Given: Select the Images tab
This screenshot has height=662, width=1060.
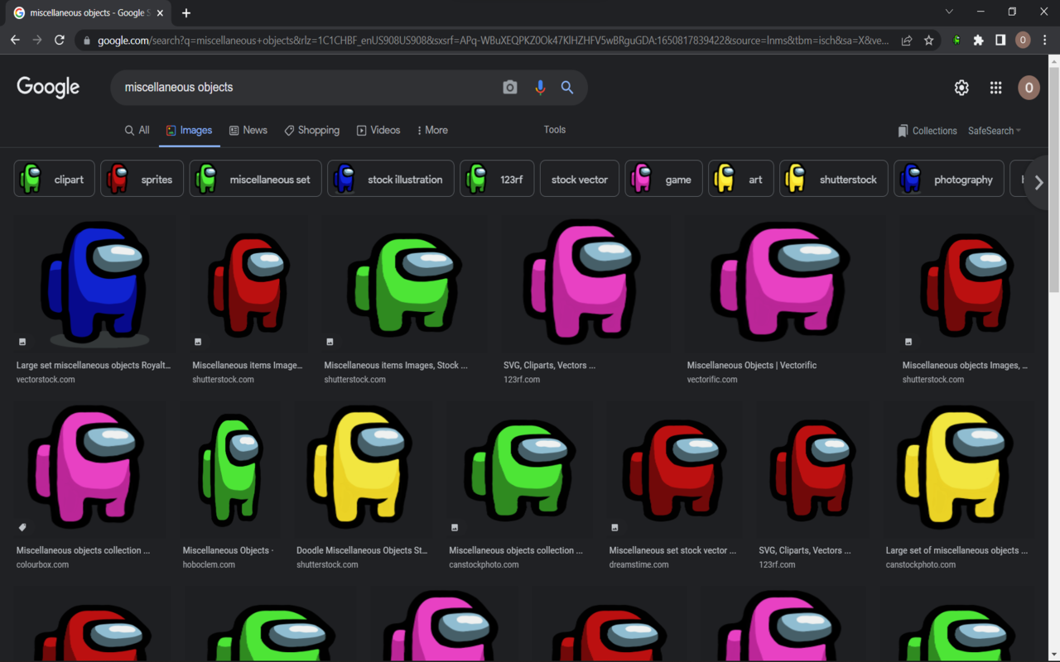Looking at the screenshot, I should click(x=190, y=130).
